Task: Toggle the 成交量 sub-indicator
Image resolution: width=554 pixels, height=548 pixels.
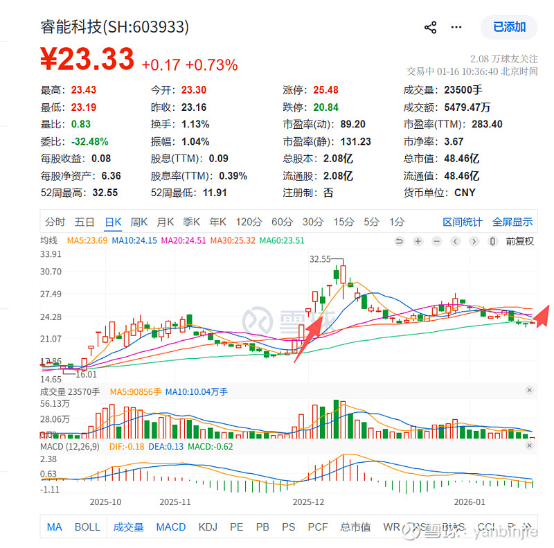Action: [x=129, y=527]
